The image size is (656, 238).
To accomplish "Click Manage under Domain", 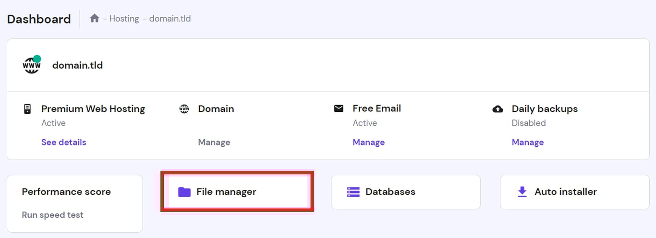I will 214,142.
